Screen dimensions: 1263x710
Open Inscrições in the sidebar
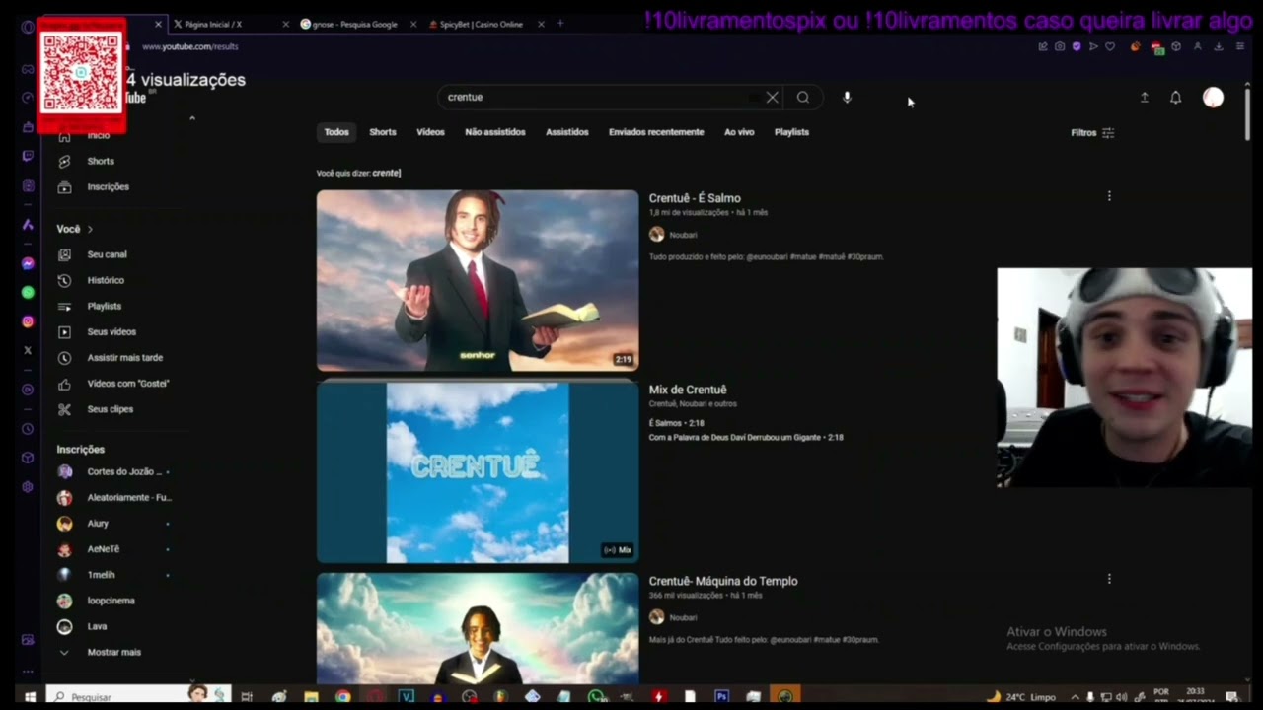point(108,186)
